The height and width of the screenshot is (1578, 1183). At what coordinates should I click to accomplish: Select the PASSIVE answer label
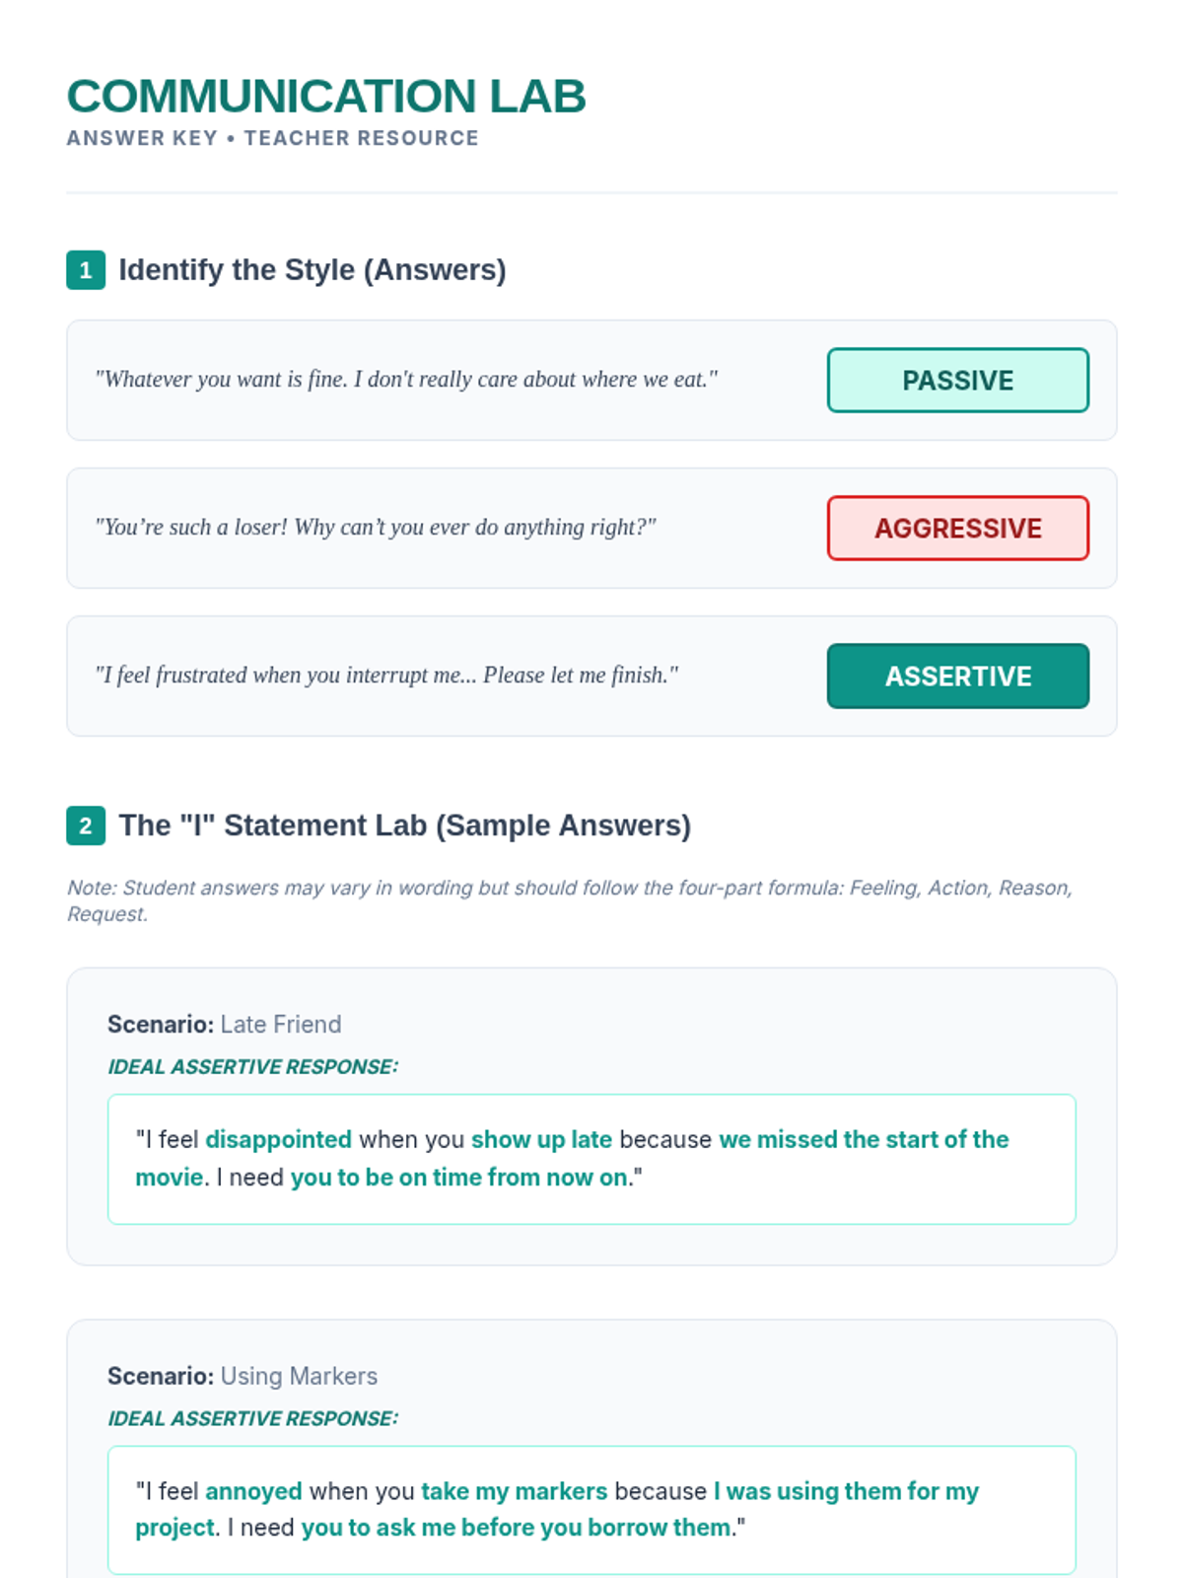pyautogui.click(x=957, y=381)
